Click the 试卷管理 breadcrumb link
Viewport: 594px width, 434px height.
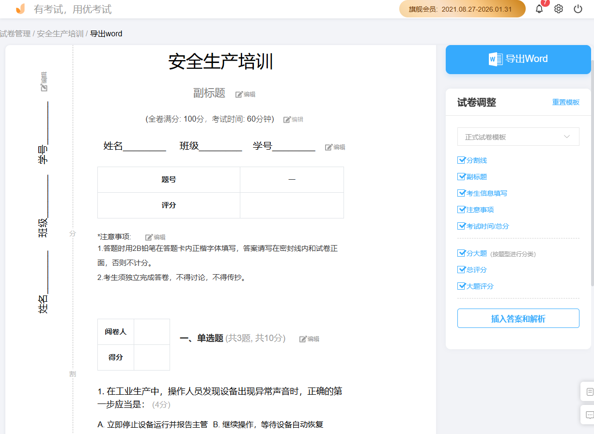coord(15,33)
